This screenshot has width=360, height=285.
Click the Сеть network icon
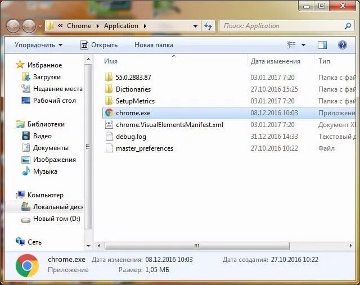[20, 242]
